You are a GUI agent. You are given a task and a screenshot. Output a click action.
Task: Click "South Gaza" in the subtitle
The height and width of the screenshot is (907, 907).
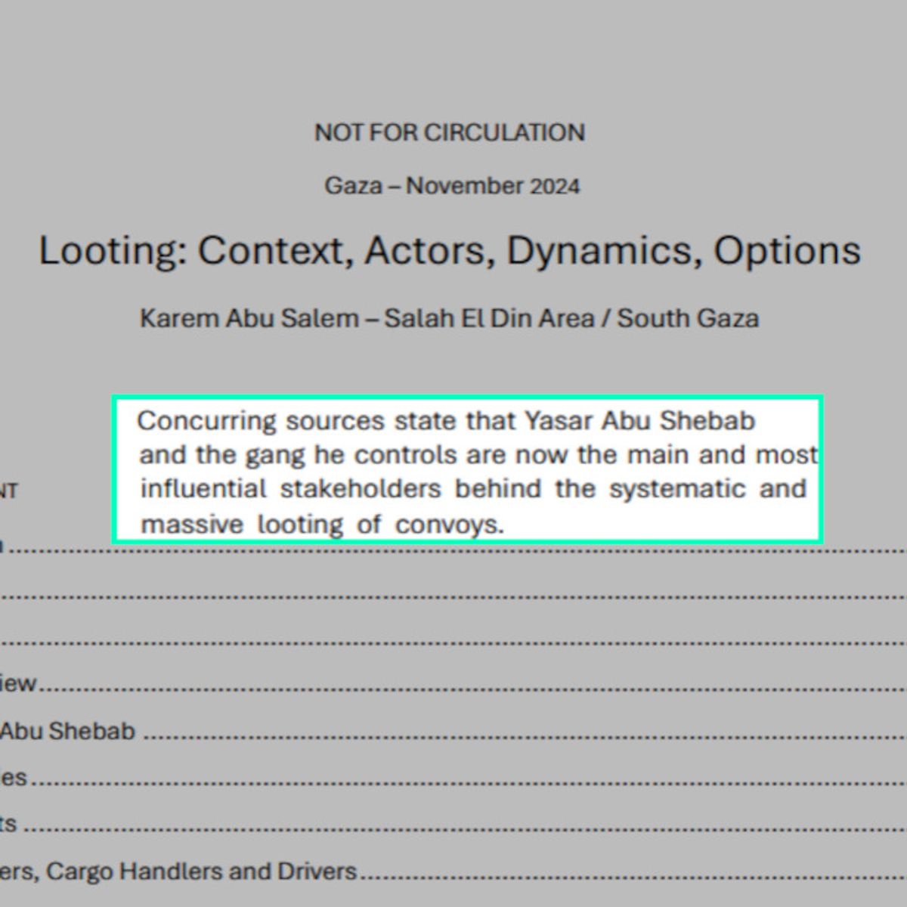click(x=688, y=318)
